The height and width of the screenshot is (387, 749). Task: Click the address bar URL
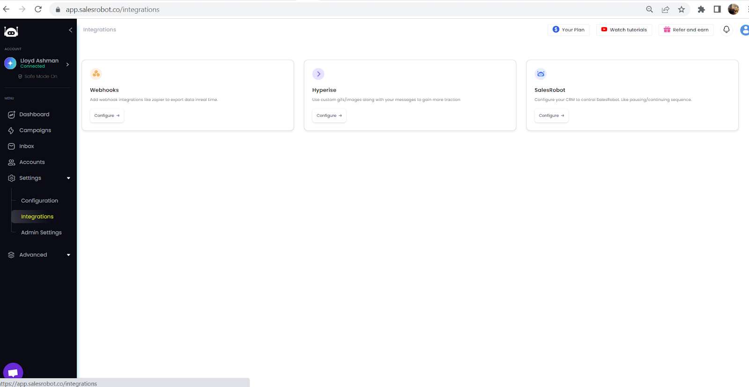tap(112, 9)
